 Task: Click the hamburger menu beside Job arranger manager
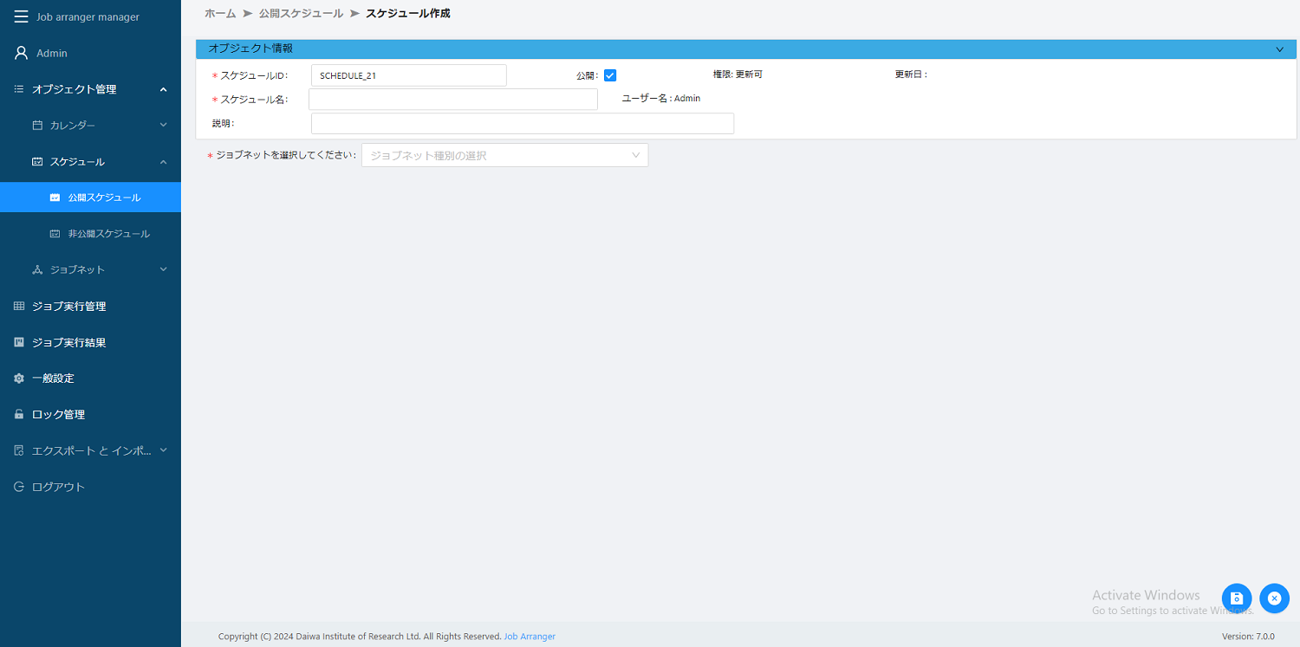tap(21, 15)
